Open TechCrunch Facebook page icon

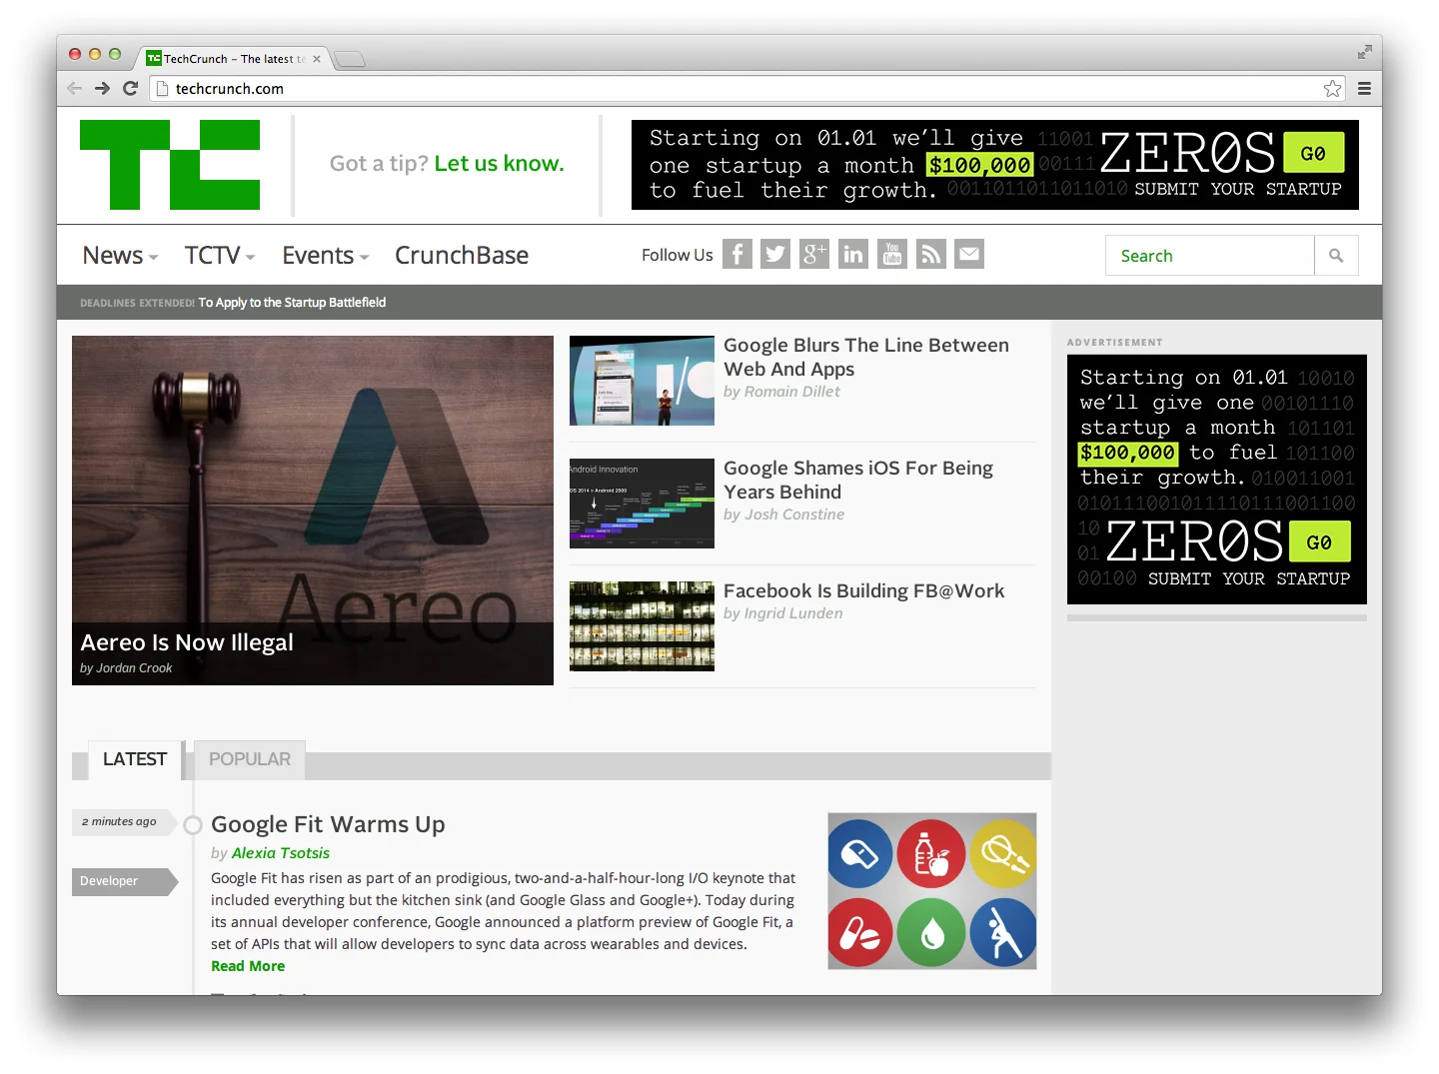(x=736, y=254)
